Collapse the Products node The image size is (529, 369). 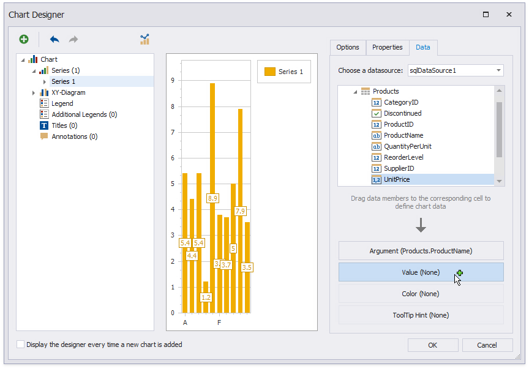pos(355,91)
